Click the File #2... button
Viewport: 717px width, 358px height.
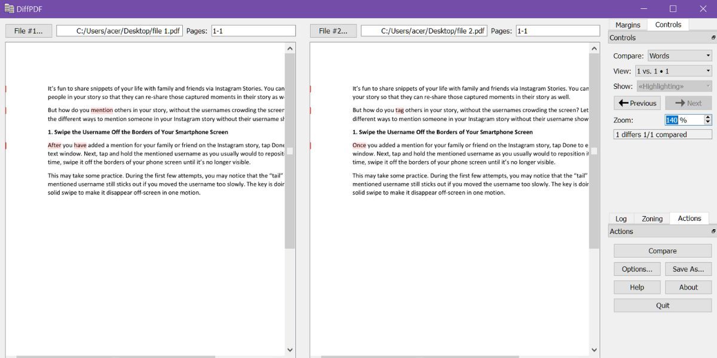coord(333,31)
